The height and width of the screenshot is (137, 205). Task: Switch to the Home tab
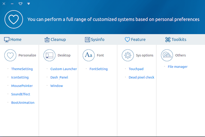[13, 40]
